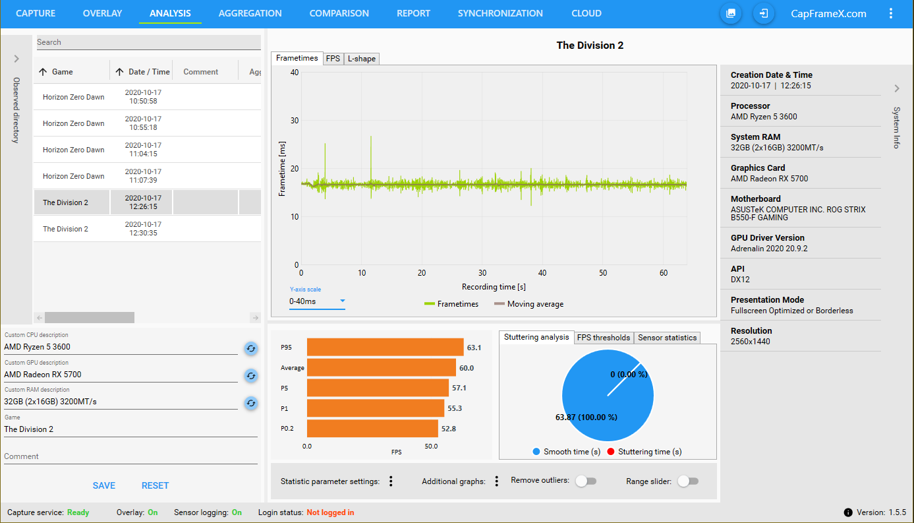This screenshot has width=914, height=523.
Task: Click the scrollbar left arrow in record list
Action: [39, 317]
